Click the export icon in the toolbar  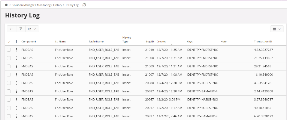click(30, 29)
